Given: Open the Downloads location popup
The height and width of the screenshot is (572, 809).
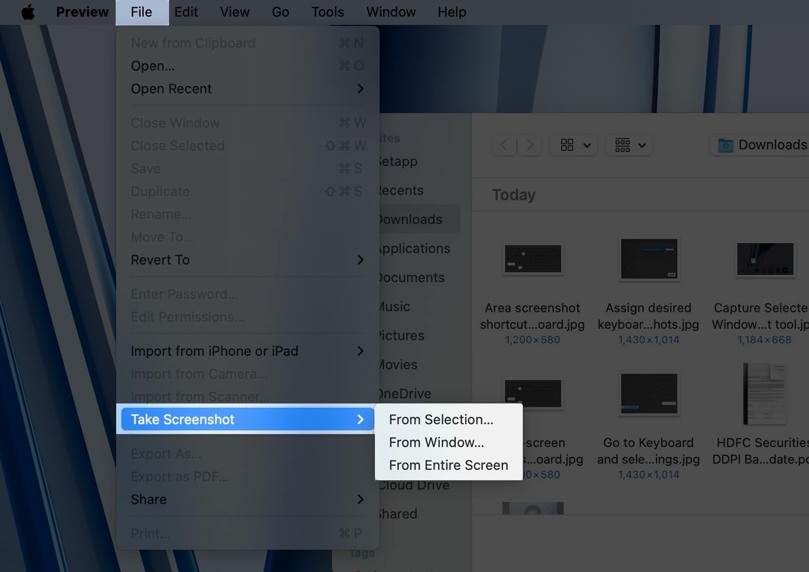Looking at the screenshot, I should click(760, 145).
